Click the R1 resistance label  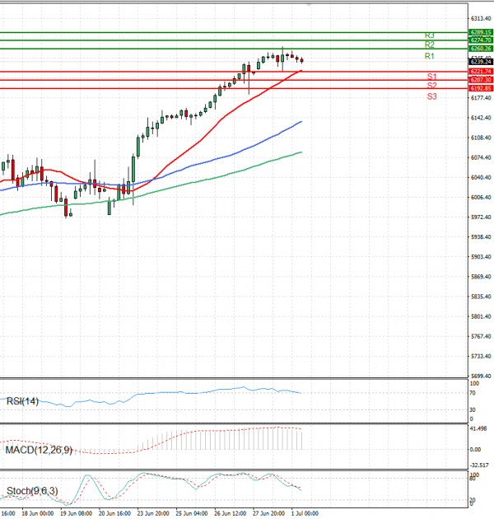(x=429, y=56)
